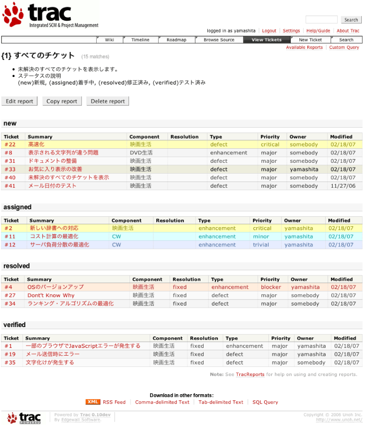Open 文字化けが発生する summary link
366x427 pixels.
pyautogui.click(x=50, y=362)
